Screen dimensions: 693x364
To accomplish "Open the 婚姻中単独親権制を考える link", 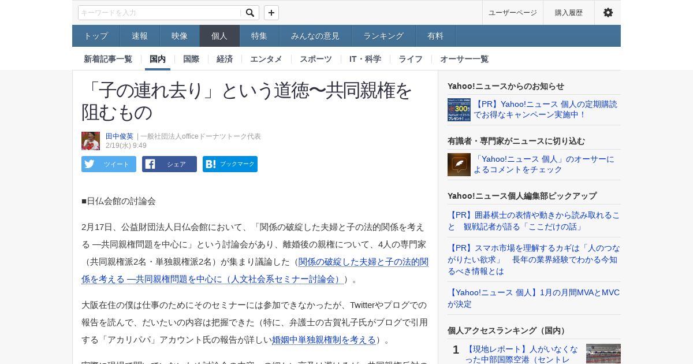I will [x=324, y=340].
